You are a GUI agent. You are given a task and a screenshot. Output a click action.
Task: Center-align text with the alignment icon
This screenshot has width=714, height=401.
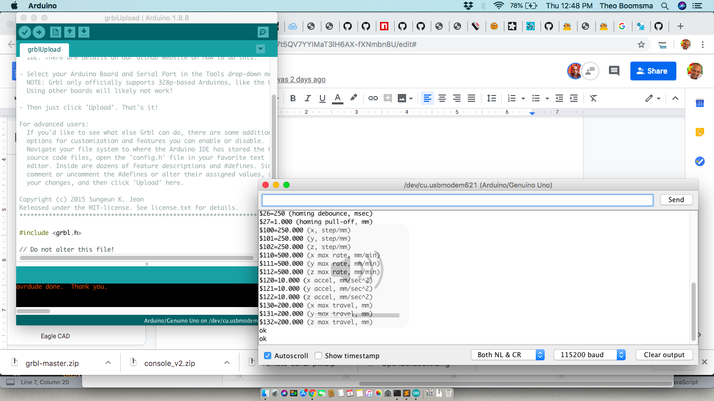442,98
